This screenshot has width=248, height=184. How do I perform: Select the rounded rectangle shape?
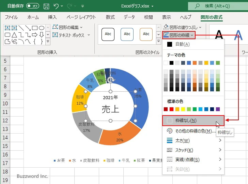click(x=7, y=35)
